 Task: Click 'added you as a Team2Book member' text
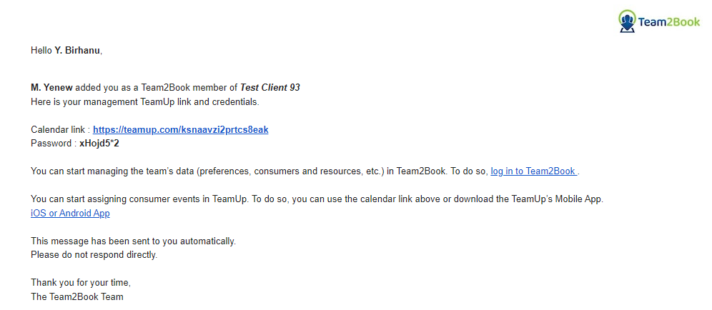[x=157, y=88]
